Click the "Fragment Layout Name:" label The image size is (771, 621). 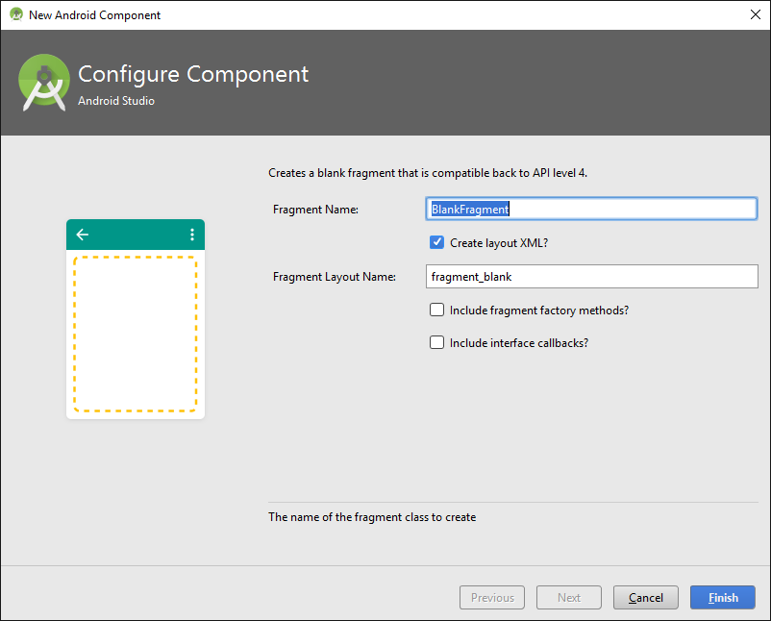(334, 277)
